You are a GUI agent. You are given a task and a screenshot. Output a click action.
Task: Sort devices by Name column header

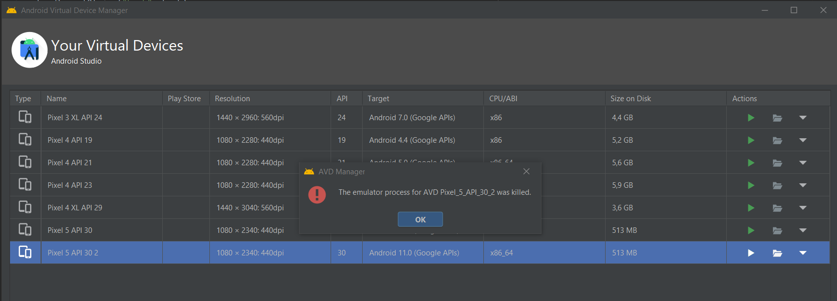click(x=102, y=99)
